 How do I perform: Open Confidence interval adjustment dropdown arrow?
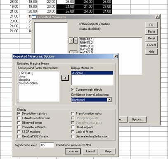coord(109,100)
